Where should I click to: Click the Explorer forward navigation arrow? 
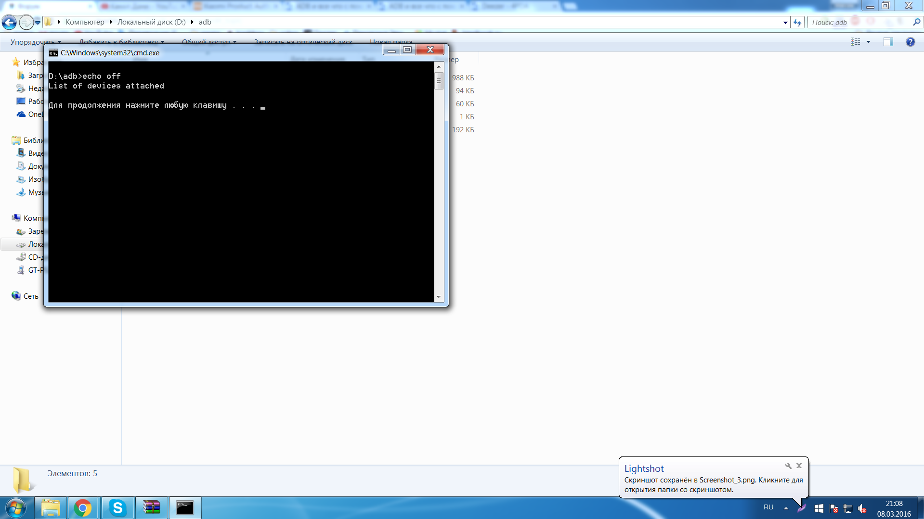(x=26, y=22)
